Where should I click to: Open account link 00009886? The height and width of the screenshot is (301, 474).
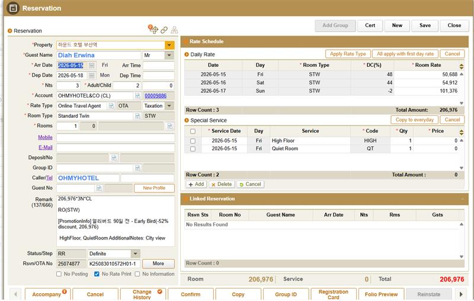coord(155,96)
